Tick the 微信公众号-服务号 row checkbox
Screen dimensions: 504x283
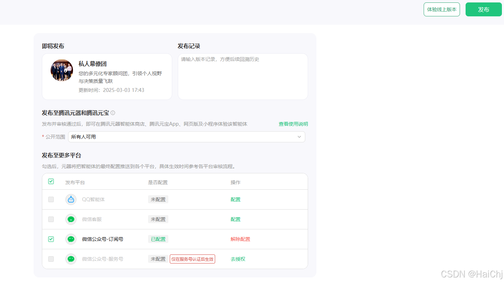pos(51,259)
